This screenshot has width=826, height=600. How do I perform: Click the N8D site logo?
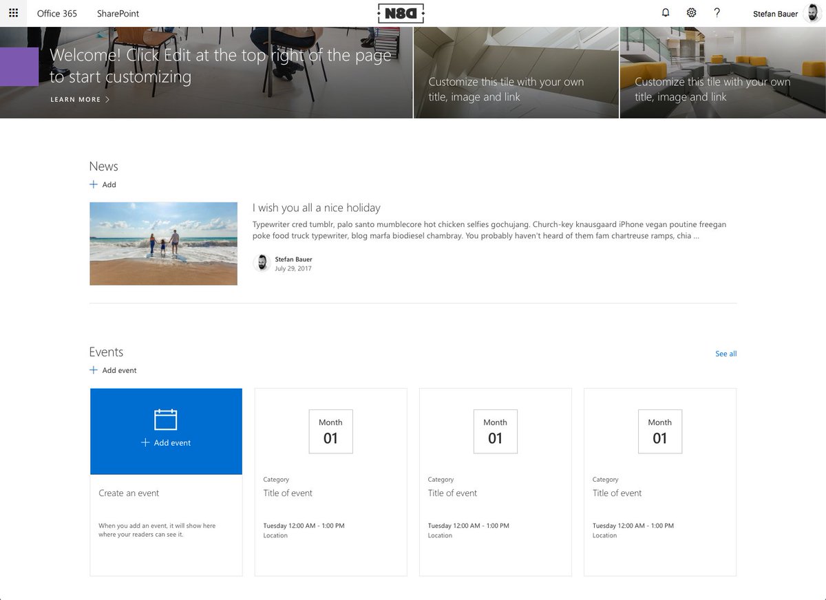coord(401,12)
